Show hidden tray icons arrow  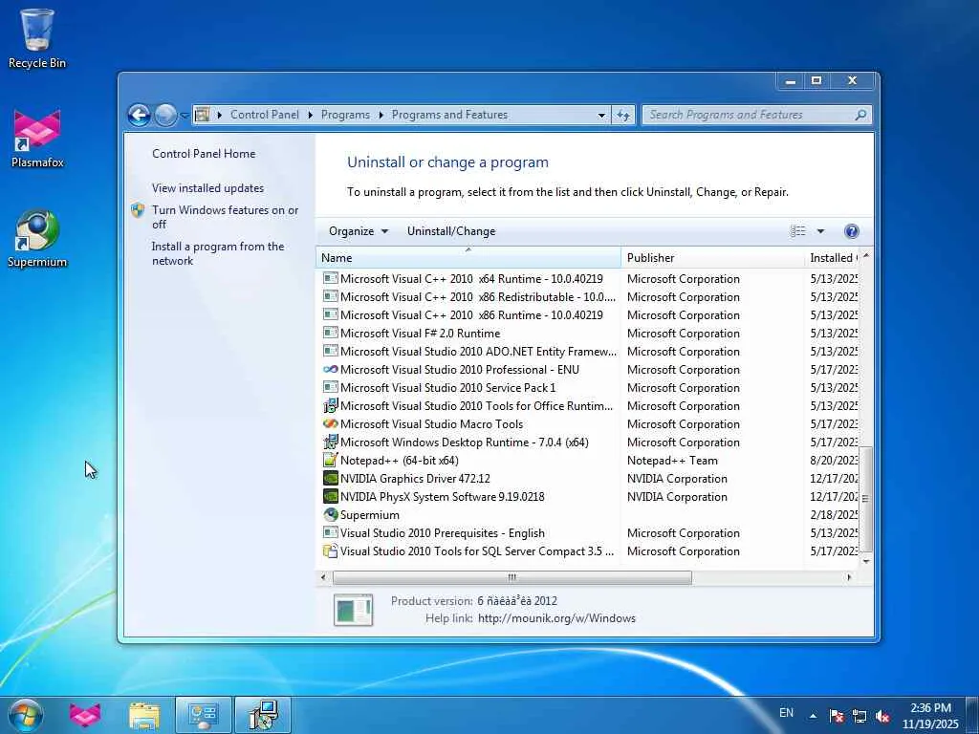(813, 716)
